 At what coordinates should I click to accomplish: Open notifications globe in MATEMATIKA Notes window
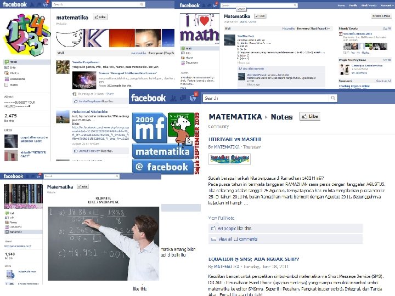tap(193, 98)
